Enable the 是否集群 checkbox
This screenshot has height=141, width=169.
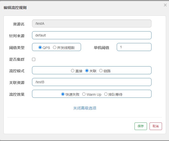(x=34, y=59)
